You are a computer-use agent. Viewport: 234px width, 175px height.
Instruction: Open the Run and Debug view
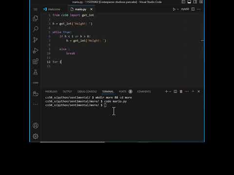click(x=36, y=51)
